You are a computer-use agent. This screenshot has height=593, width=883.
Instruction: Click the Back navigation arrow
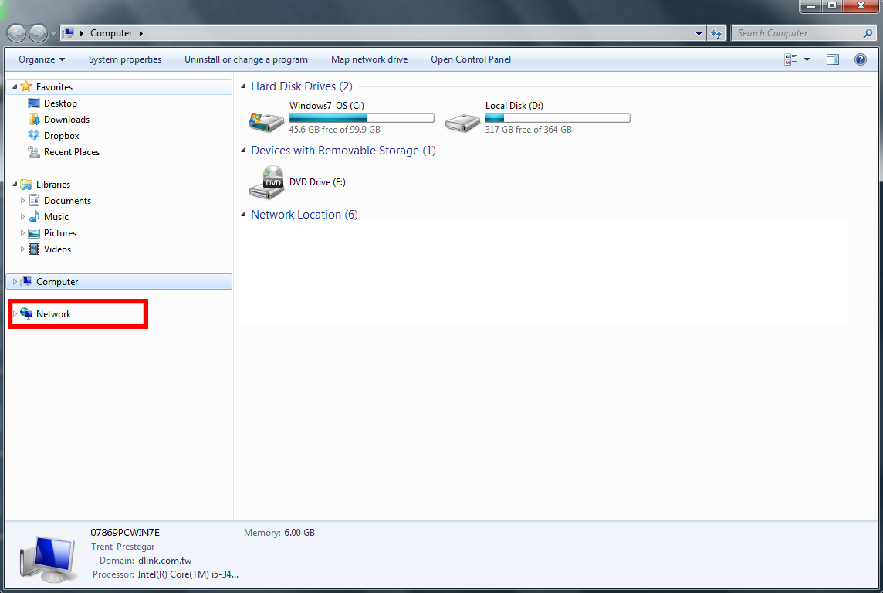16,33
